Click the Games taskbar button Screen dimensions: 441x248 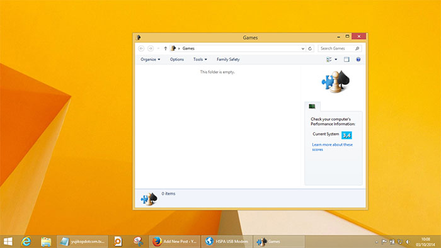point(279,242)
